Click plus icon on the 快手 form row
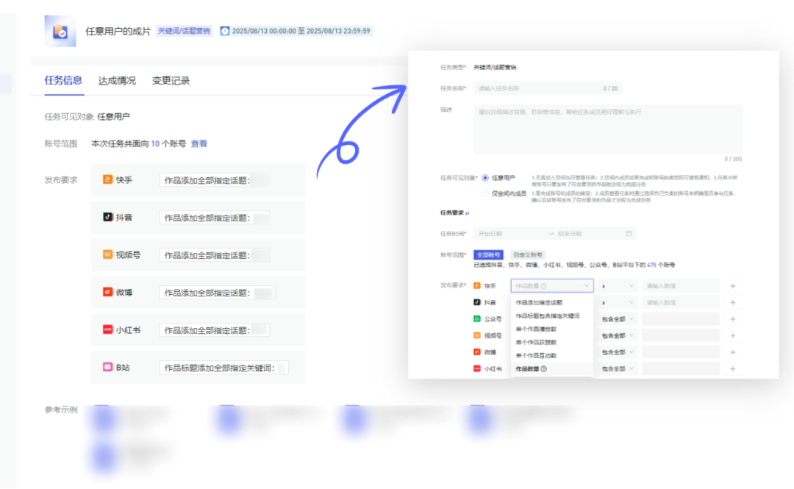This screenshot has height=489, width=794. click(732, 286)
